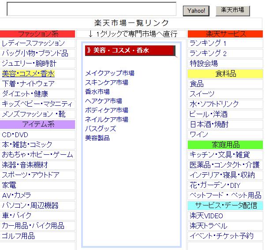Image resolution: width=265 pixels, height=250 pixels.
Task: Click the 楽天市場 search button
Action: pos(232,11)
